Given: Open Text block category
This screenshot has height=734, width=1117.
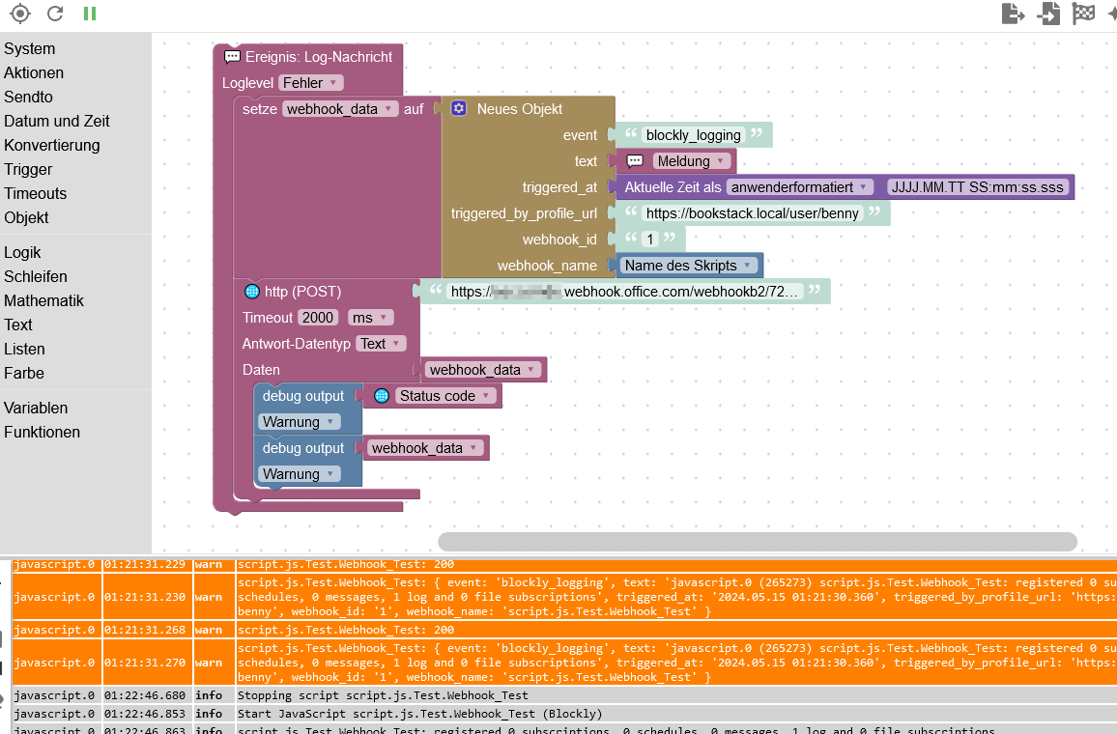Looking at the screenshot, I should 17,325.
